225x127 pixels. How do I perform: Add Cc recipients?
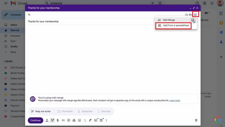point(187,15)
